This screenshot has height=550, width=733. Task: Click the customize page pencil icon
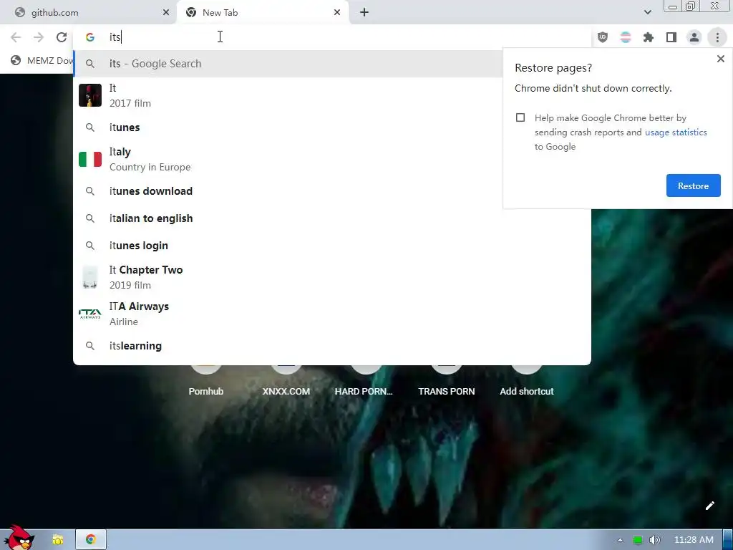coord(709,506)
